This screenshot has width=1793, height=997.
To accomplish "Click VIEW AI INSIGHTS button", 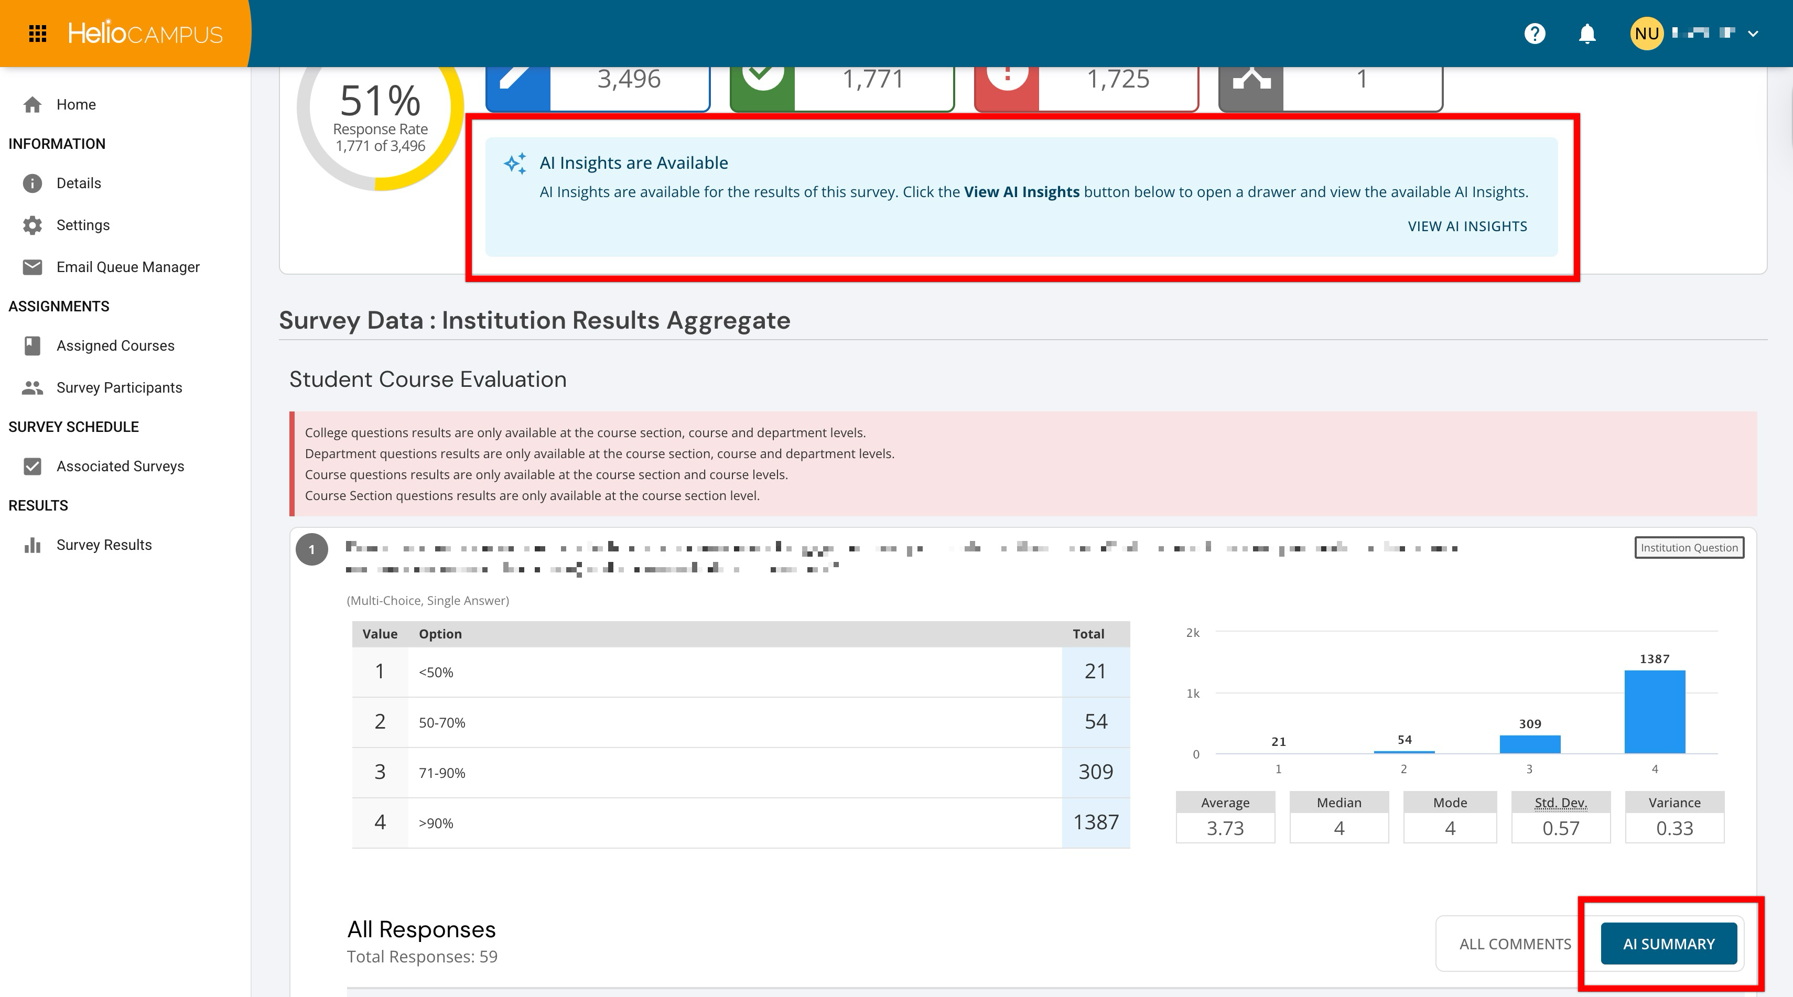I will click(1467, 226).
